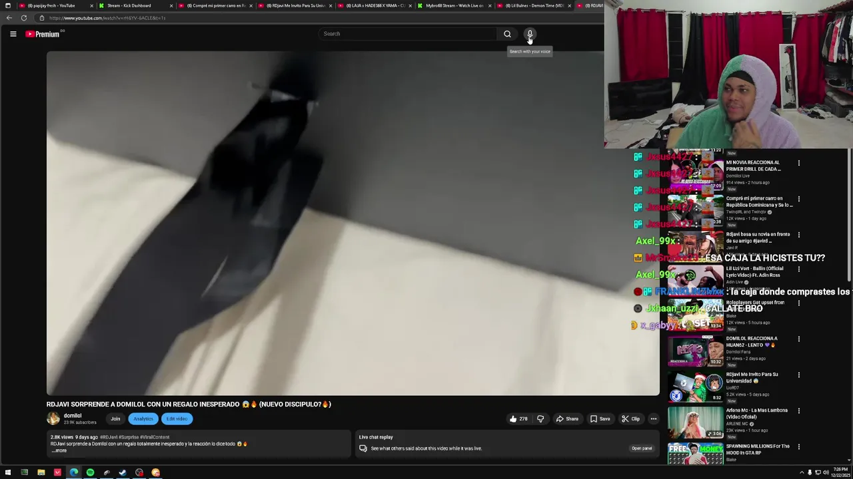Open options menu for DOMILOL REACCIONA A HUAN62
The image size is (853, 479).
(799, 339)
